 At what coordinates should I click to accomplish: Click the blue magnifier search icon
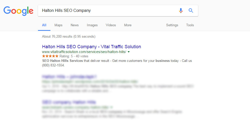point(191,11)
